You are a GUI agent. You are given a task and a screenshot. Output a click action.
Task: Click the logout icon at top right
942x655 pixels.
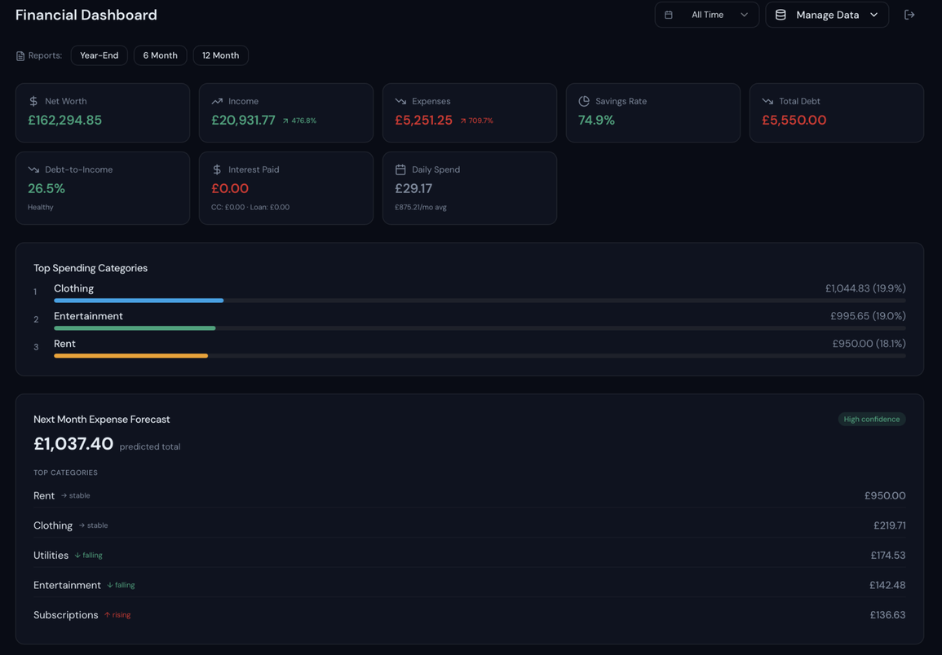[x=909, y=15]
